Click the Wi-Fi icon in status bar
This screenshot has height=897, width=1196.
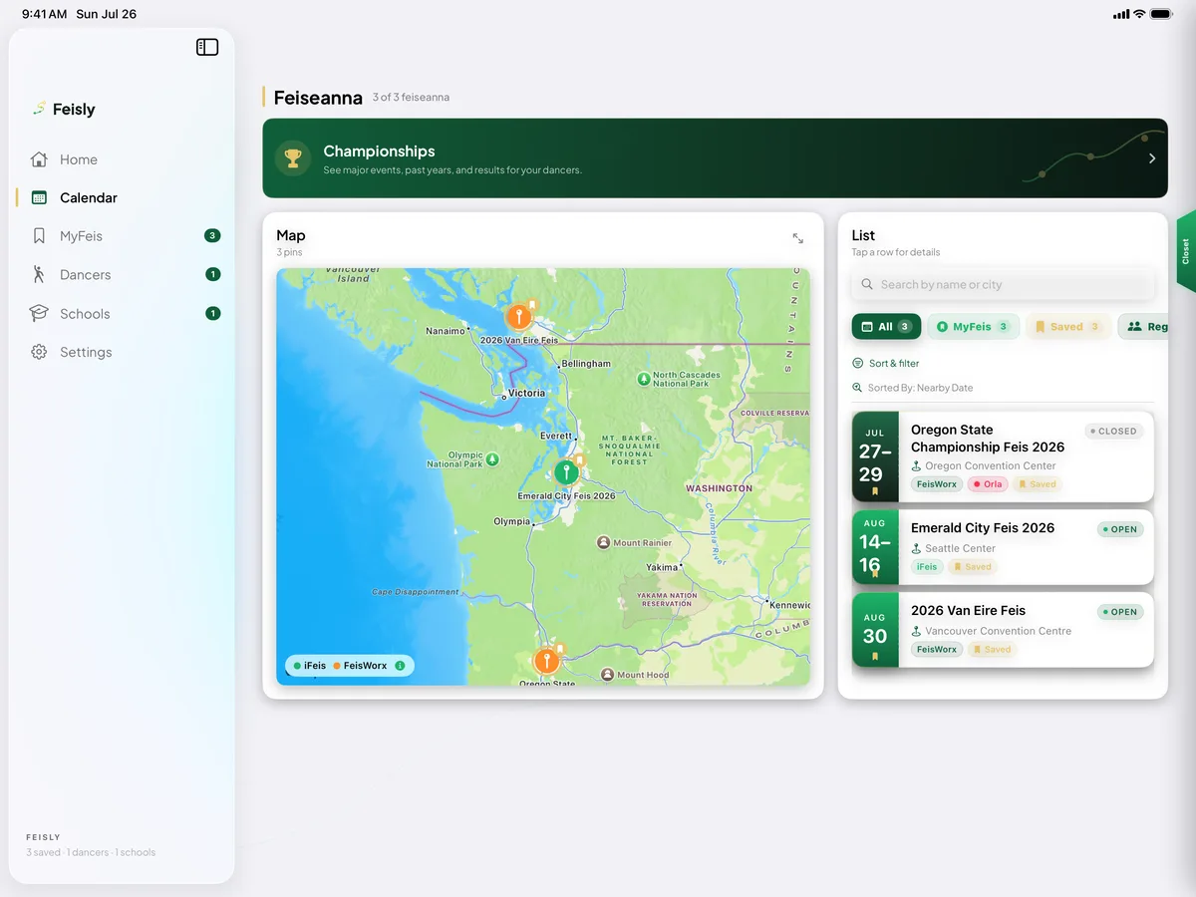pyautogui.click(x=1139, y=14)
